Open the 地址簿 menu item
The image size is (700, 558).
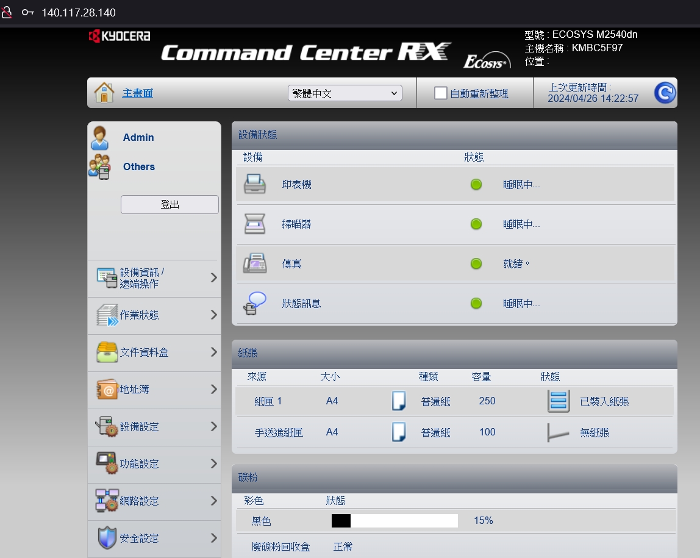154,390
